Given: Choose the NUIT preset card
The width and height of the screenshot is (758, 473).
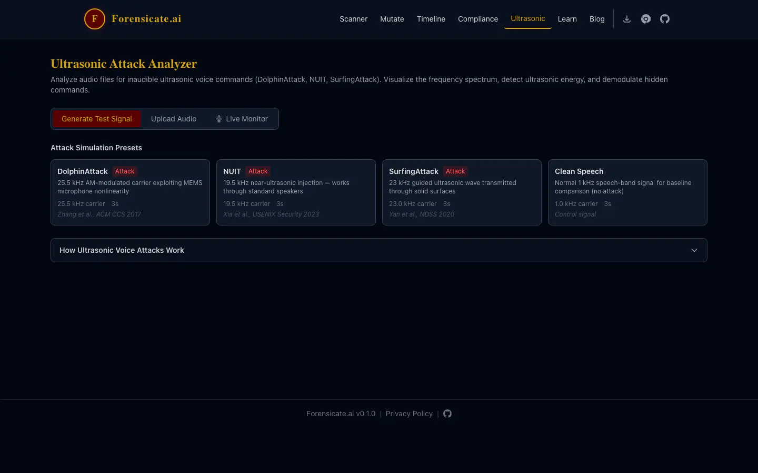Looking at the screenshot, I should pos(296,192).
